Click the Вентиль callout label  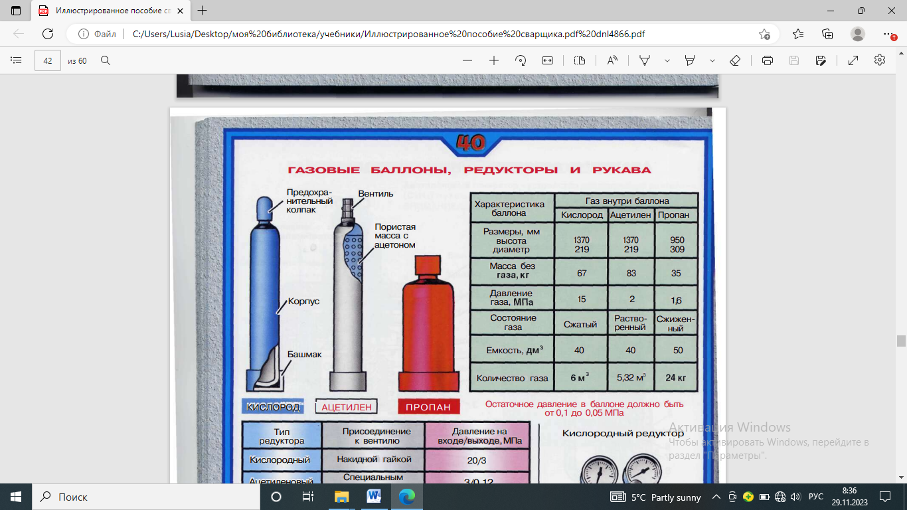pyautogui.click(x=376, y=194)
